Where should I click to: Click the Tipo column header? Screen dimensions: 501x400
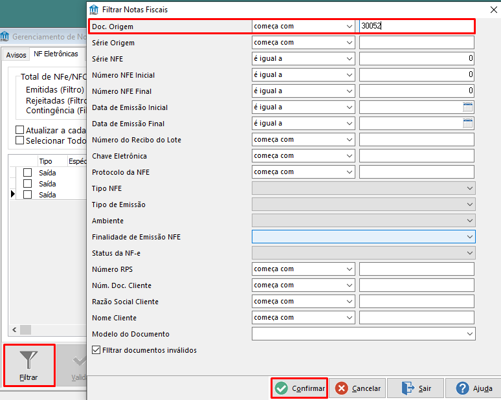(x=52, y=161)
